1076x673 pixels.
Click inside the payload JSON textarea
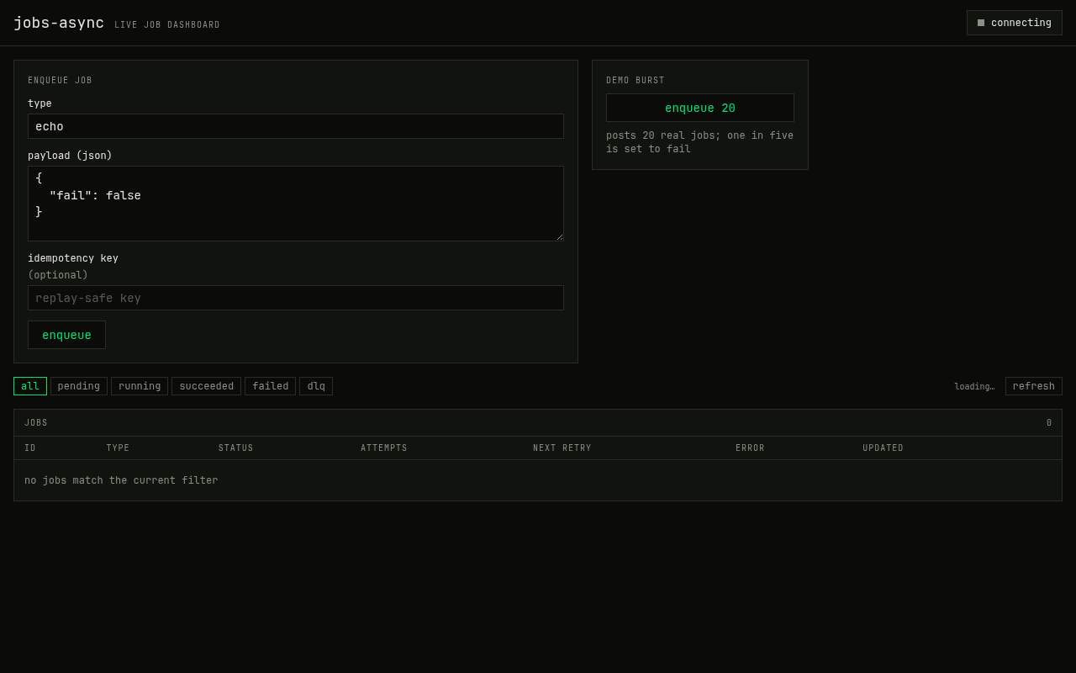(x=296, y=204)
